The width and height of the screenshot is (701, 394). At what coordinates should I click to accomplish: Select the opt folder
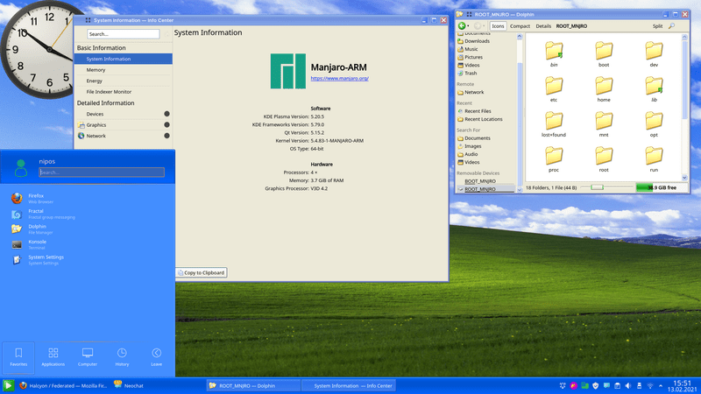pos(654,121)
